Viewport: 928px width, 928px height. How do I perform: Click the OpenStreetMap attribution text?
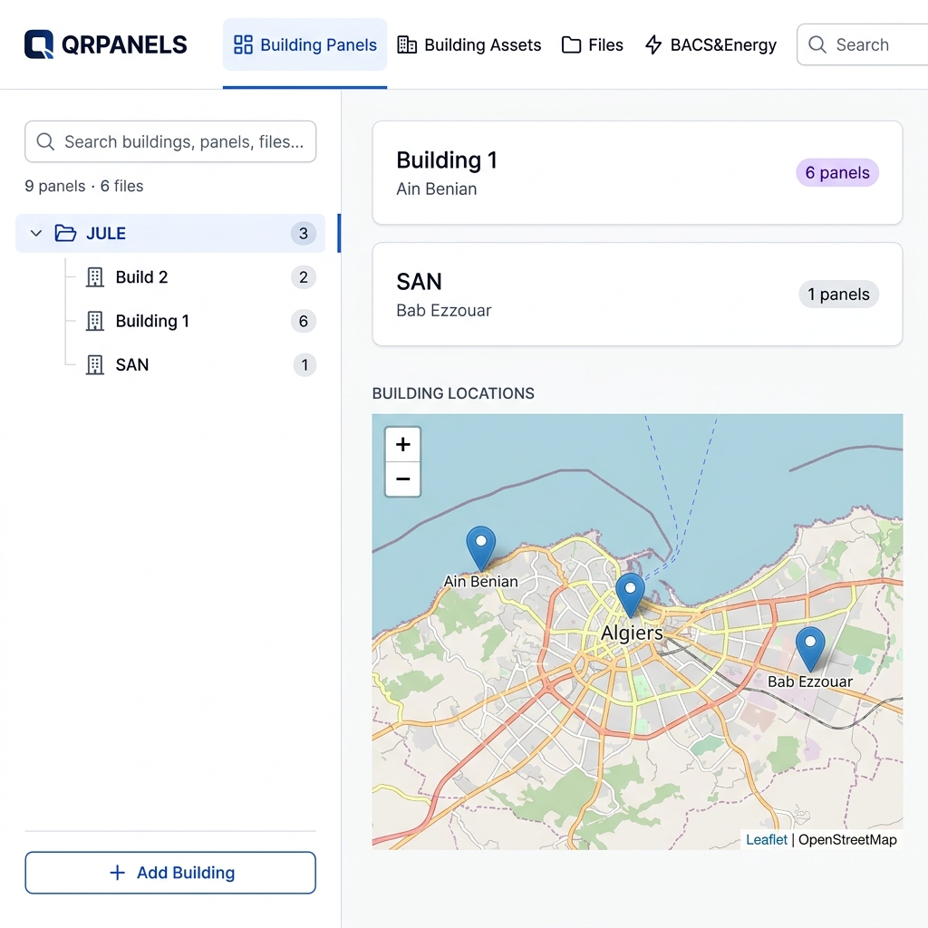[x=847, y=839]
